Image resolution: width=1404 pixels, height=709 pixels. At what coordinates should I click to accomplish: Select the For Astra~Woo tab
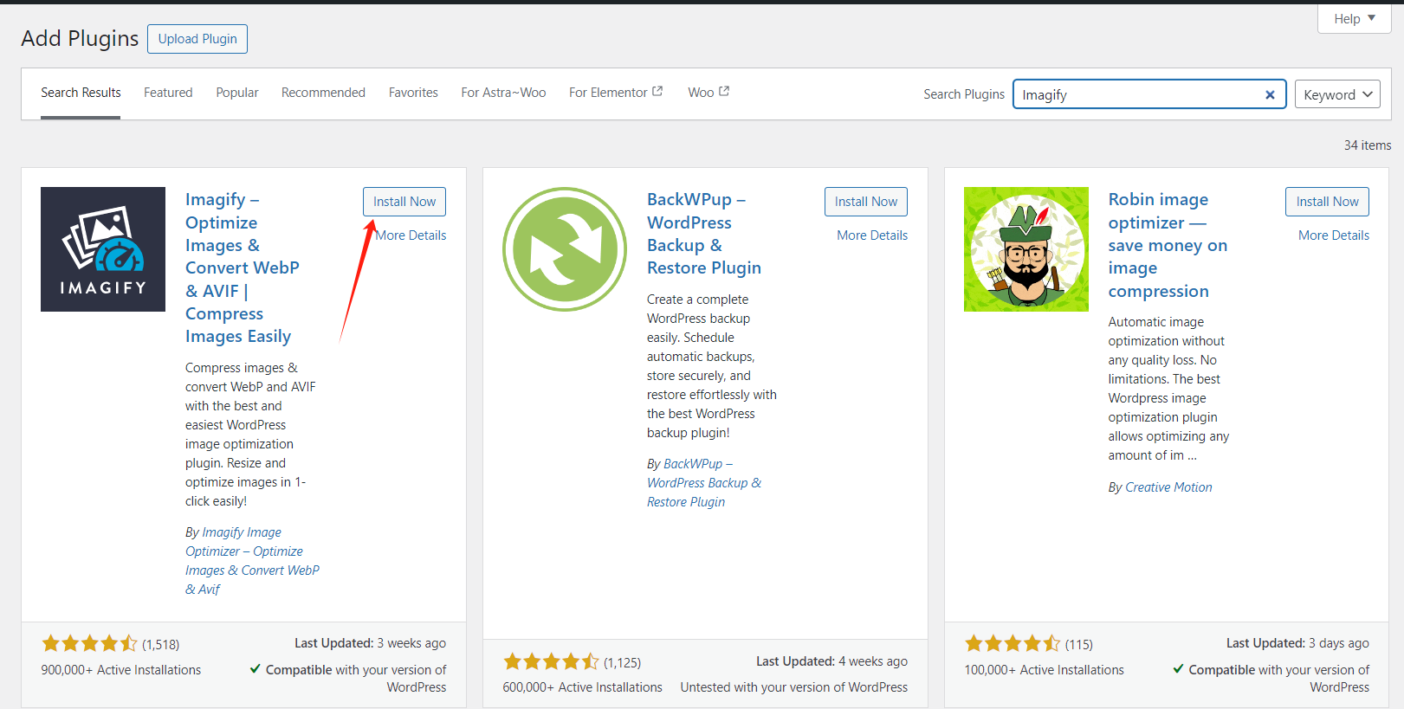(x=503, y=93)
